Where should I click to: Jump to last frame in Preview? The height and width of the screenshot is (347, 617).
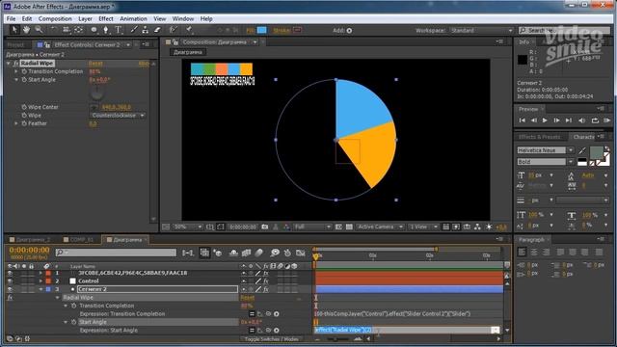tap(568, 120)
